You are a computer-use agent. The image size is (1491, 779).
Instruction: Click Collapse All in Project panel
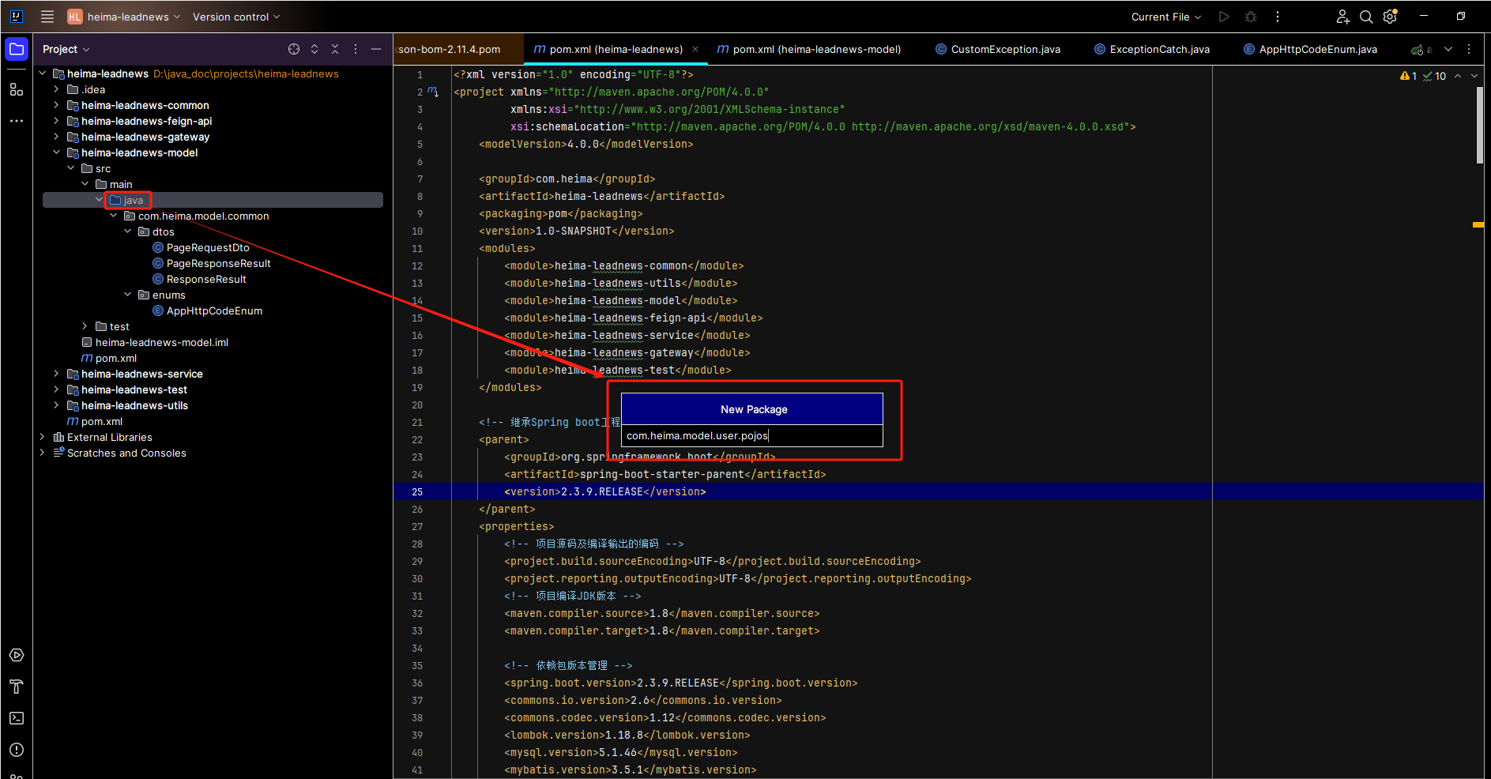(335, 49)
